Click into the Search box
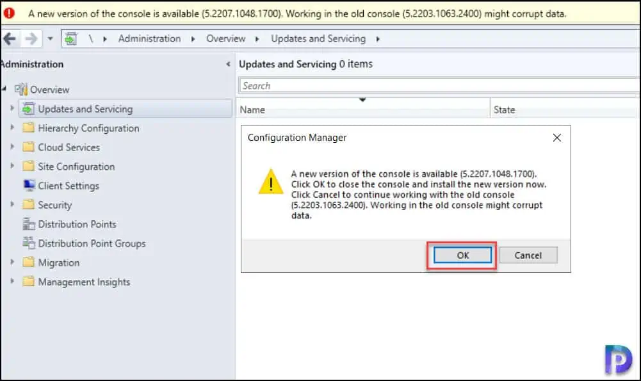641x381 pixels. (x=439, y=86)
